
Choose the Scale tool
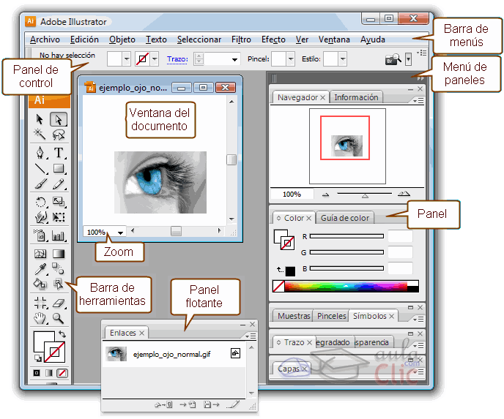[x=59, y=202]
